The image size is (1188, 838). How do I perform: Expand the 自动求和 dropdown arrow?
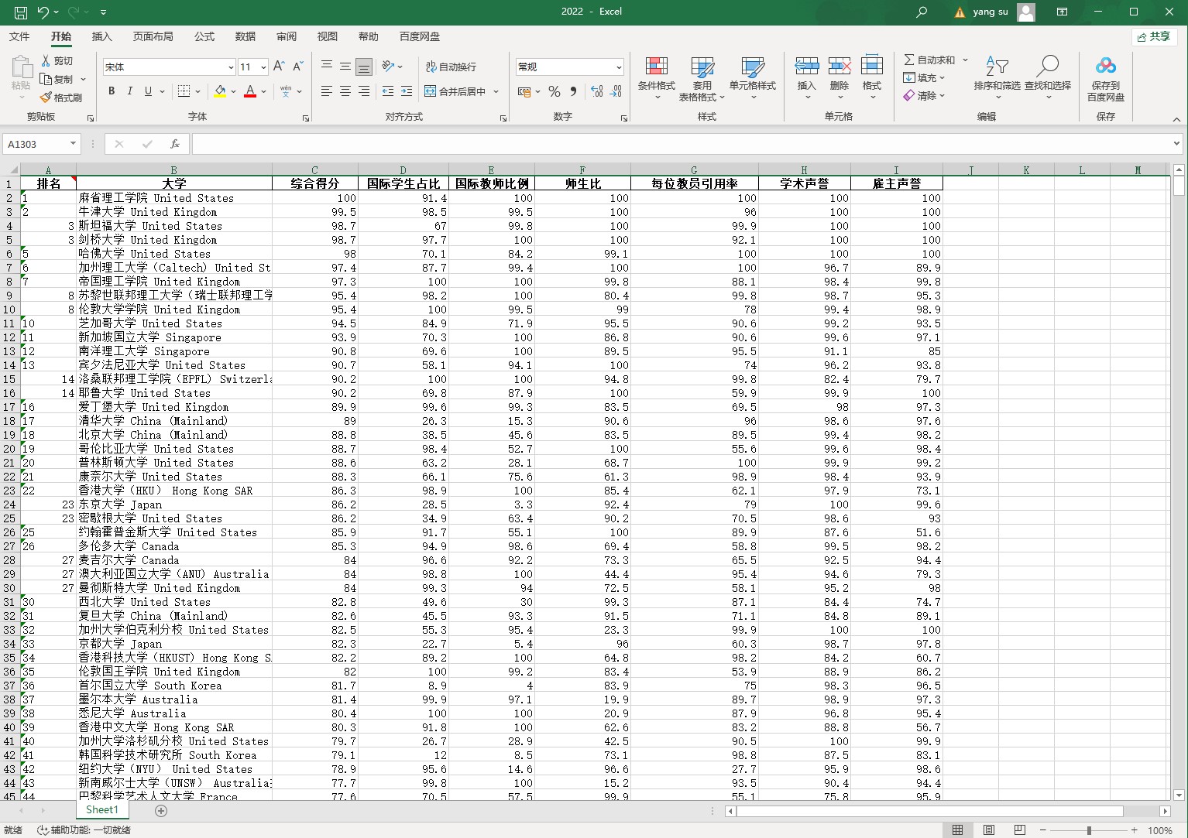965,60
